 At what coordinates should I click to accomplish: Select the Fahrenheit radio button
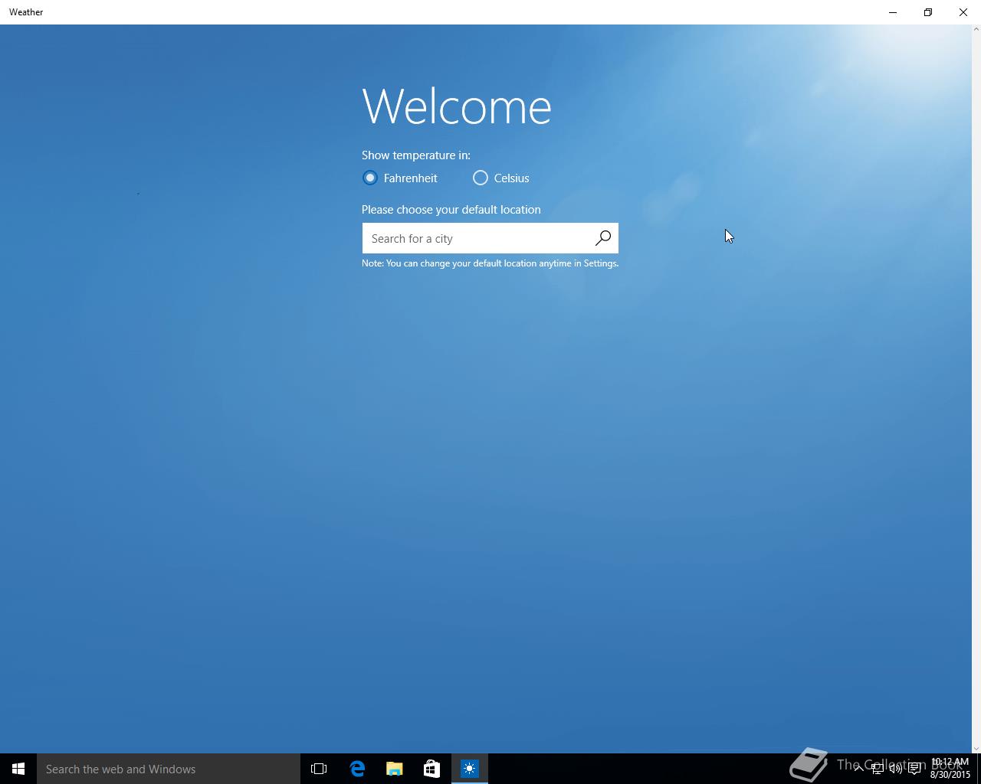point(370,178)
